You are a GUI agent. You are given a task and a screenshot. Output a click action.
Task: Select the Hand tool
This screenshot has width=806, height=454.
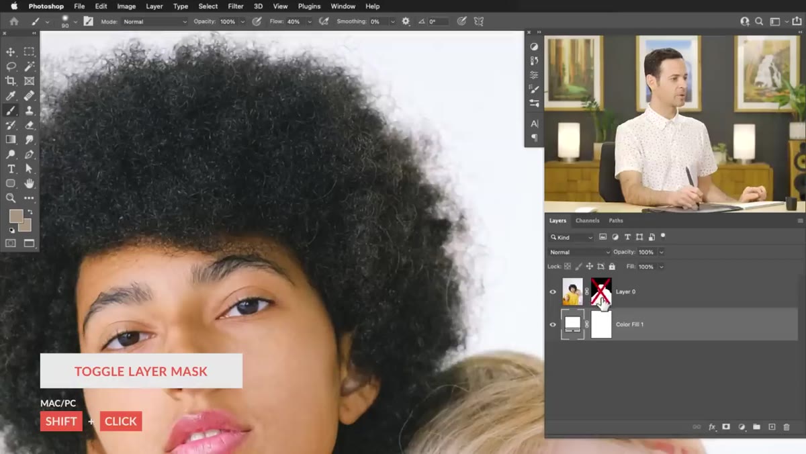(x=29, y=183)
